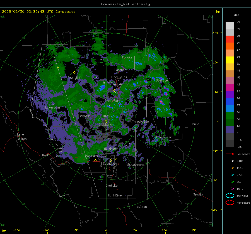Select the cyan 27ZW arrow in legend
This screenshot has height=234, width=251.
coord(230,175)
